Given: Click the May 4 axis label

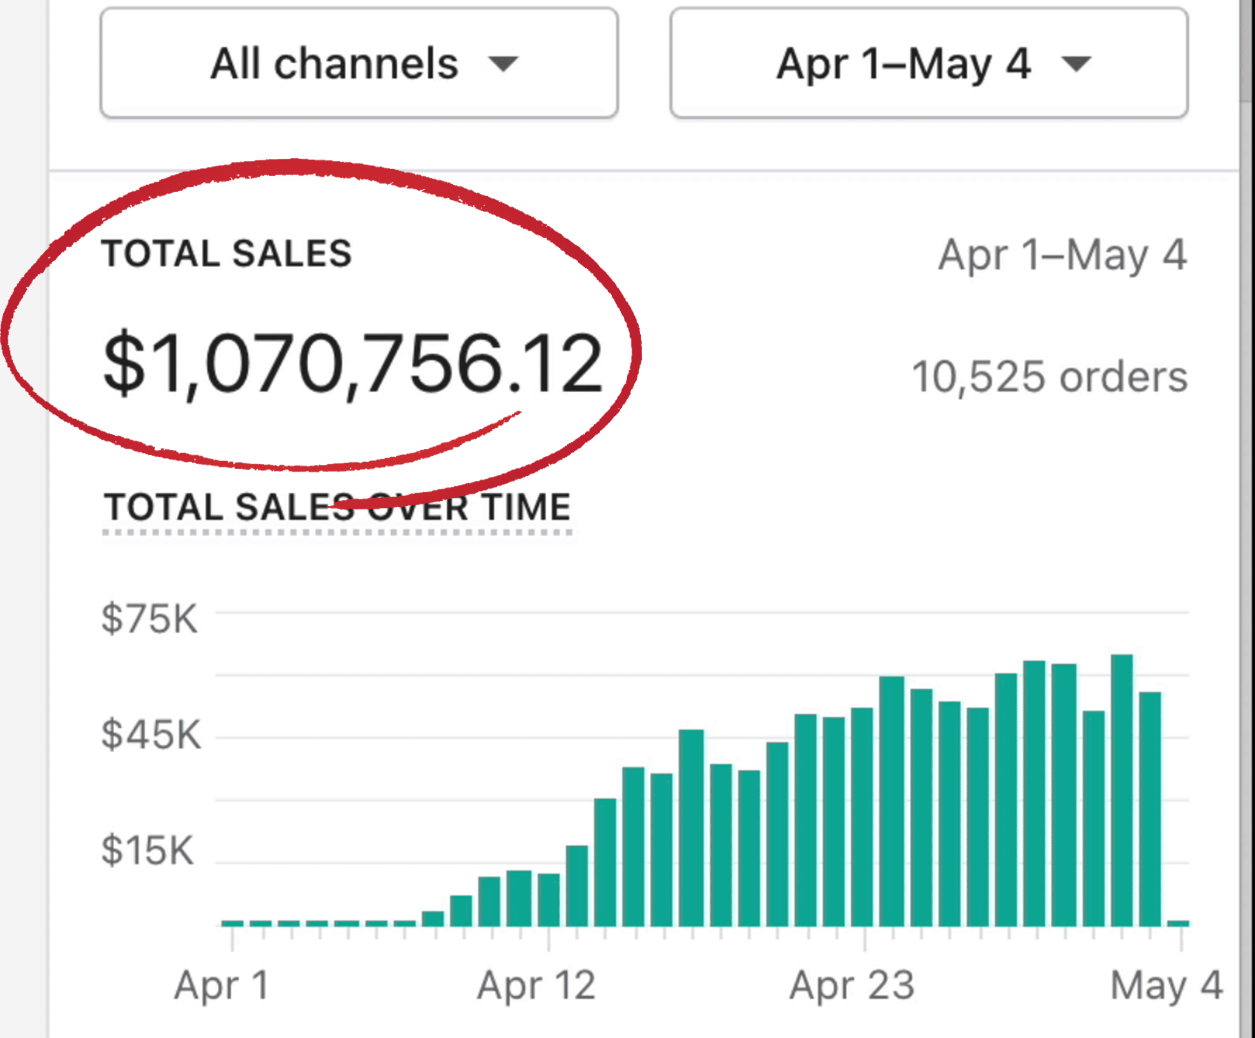Looking at the screenshot, I should coord(1166,985).
